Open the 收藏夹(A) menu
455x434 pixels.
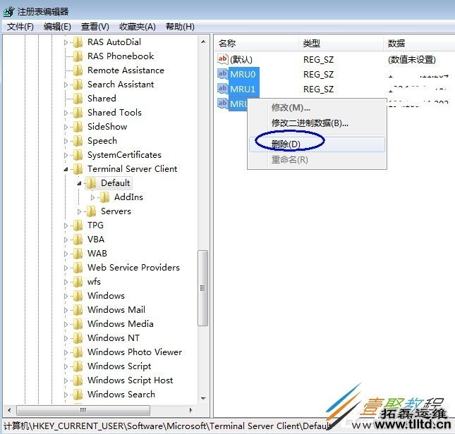pyautogui.click(x=138, y=27)
